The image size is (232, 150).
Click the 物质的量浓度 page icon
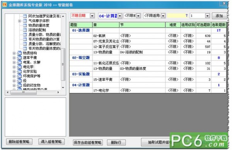point(25,25)
